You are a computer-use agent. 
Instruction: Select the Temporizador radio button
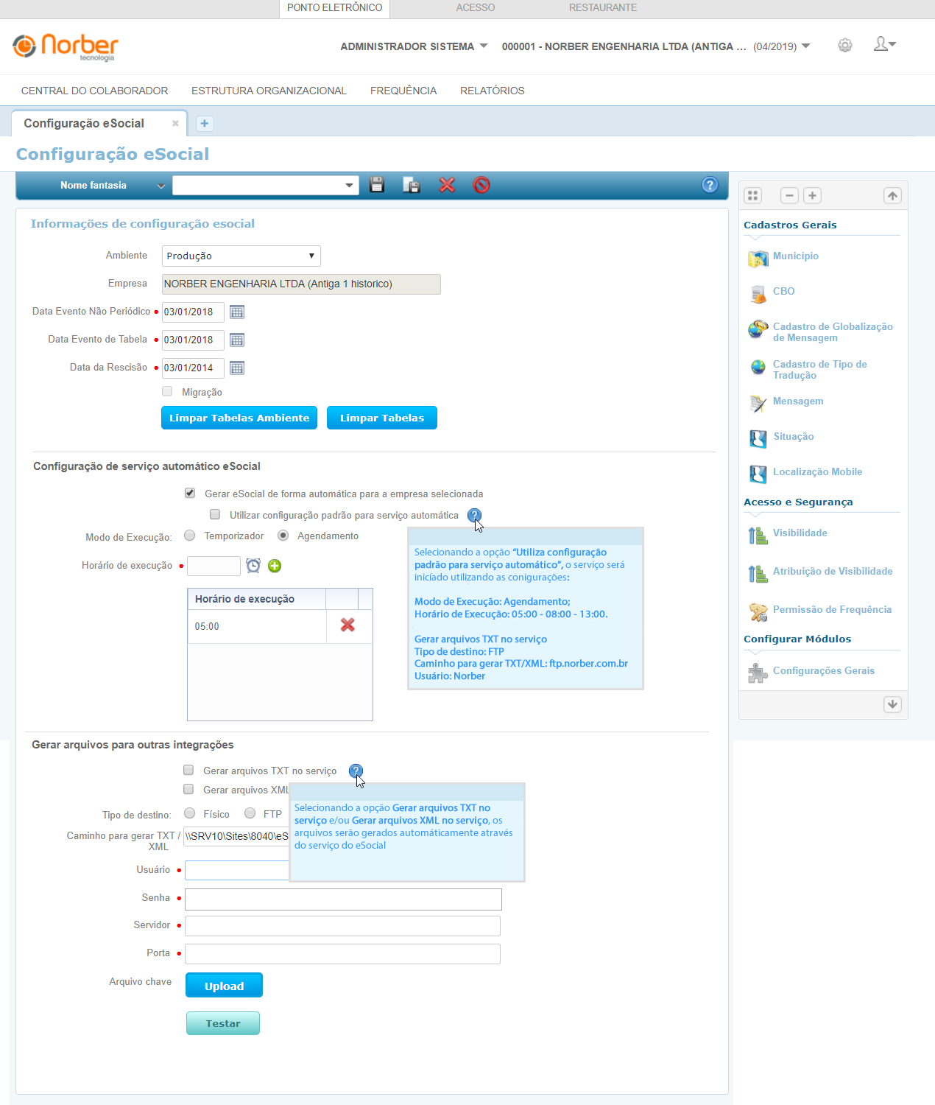tap(190, 536)
